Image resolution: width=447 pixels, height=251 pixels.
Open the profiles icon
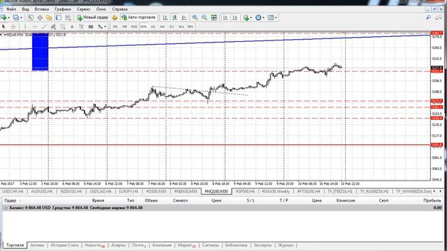click(16, 17)
